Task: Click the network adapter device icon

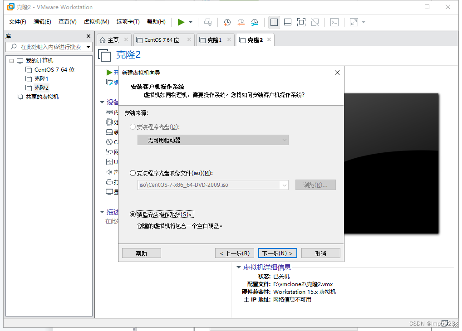Action: [x=109, y=151]
